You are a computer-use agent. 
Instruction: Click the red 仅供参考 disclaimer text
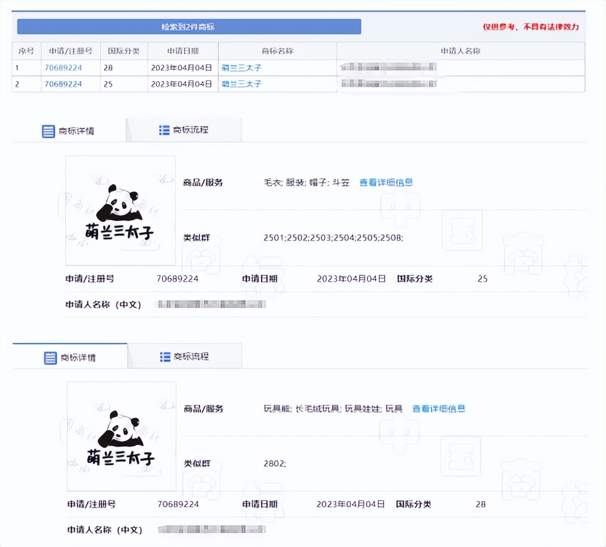click(x=532, y=28)
